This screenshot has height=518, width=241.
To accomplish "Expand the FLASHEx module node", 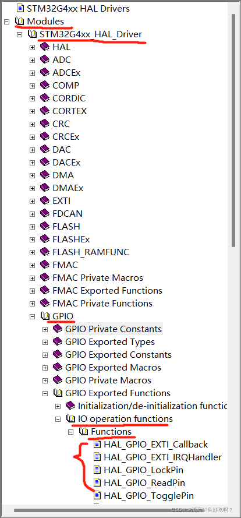I will tap(32, 239).
